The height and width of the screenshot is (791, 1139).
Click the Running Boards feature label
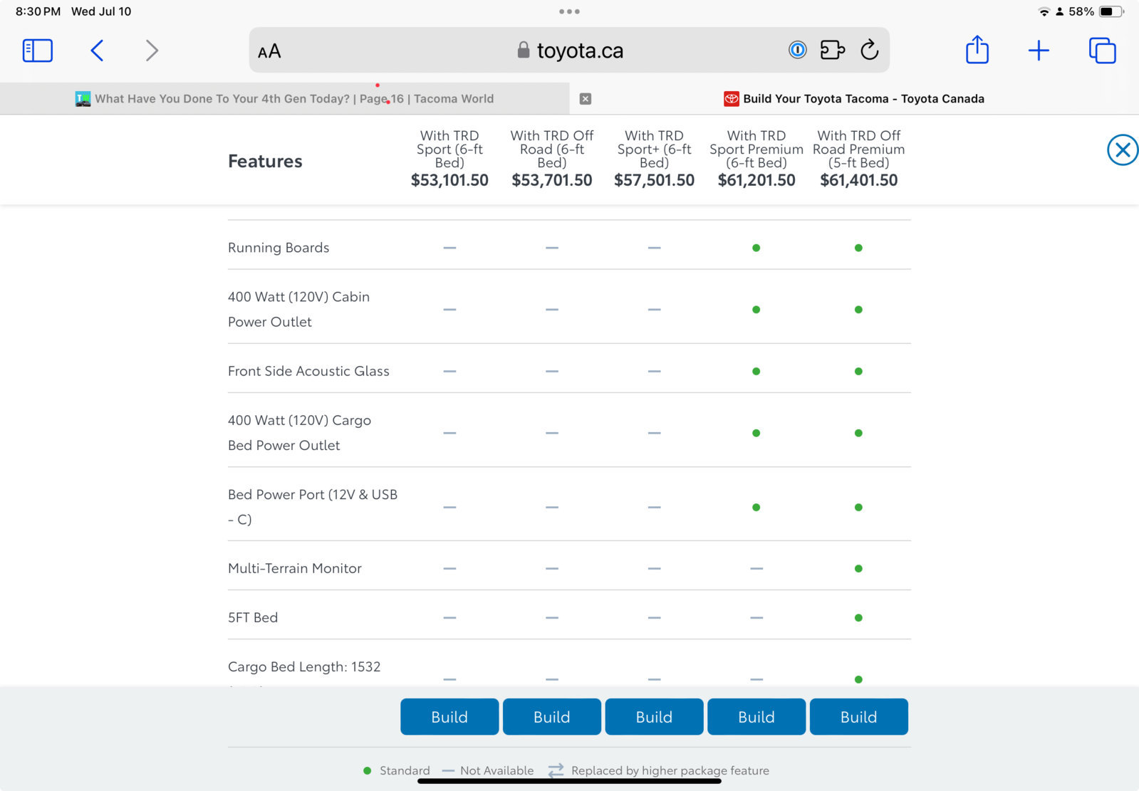279,248
